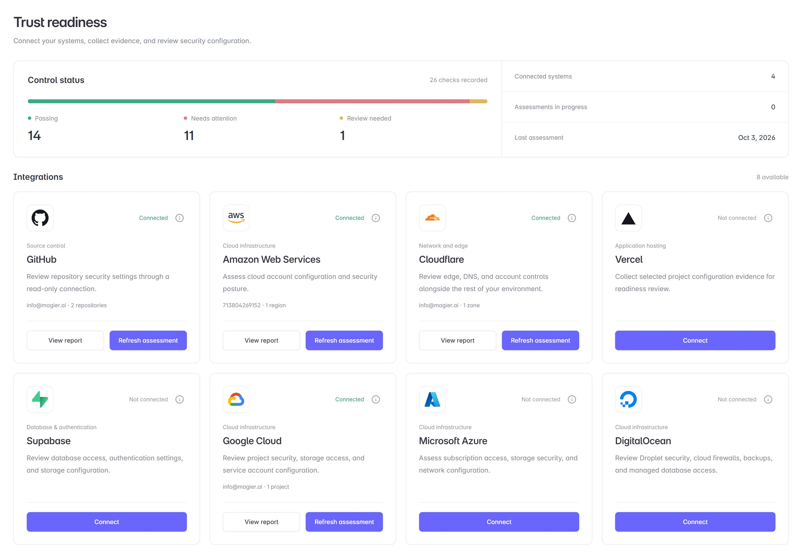Open the info icon on Cloudflare card
The height and width of the screenshot is (558, 802).
pyautogui.click(x=572, y=218)
